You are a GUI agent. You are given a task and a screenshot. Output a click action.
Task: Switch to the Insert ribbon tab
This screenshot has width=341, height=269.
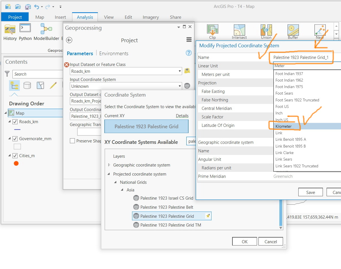(x=60, y=17)
